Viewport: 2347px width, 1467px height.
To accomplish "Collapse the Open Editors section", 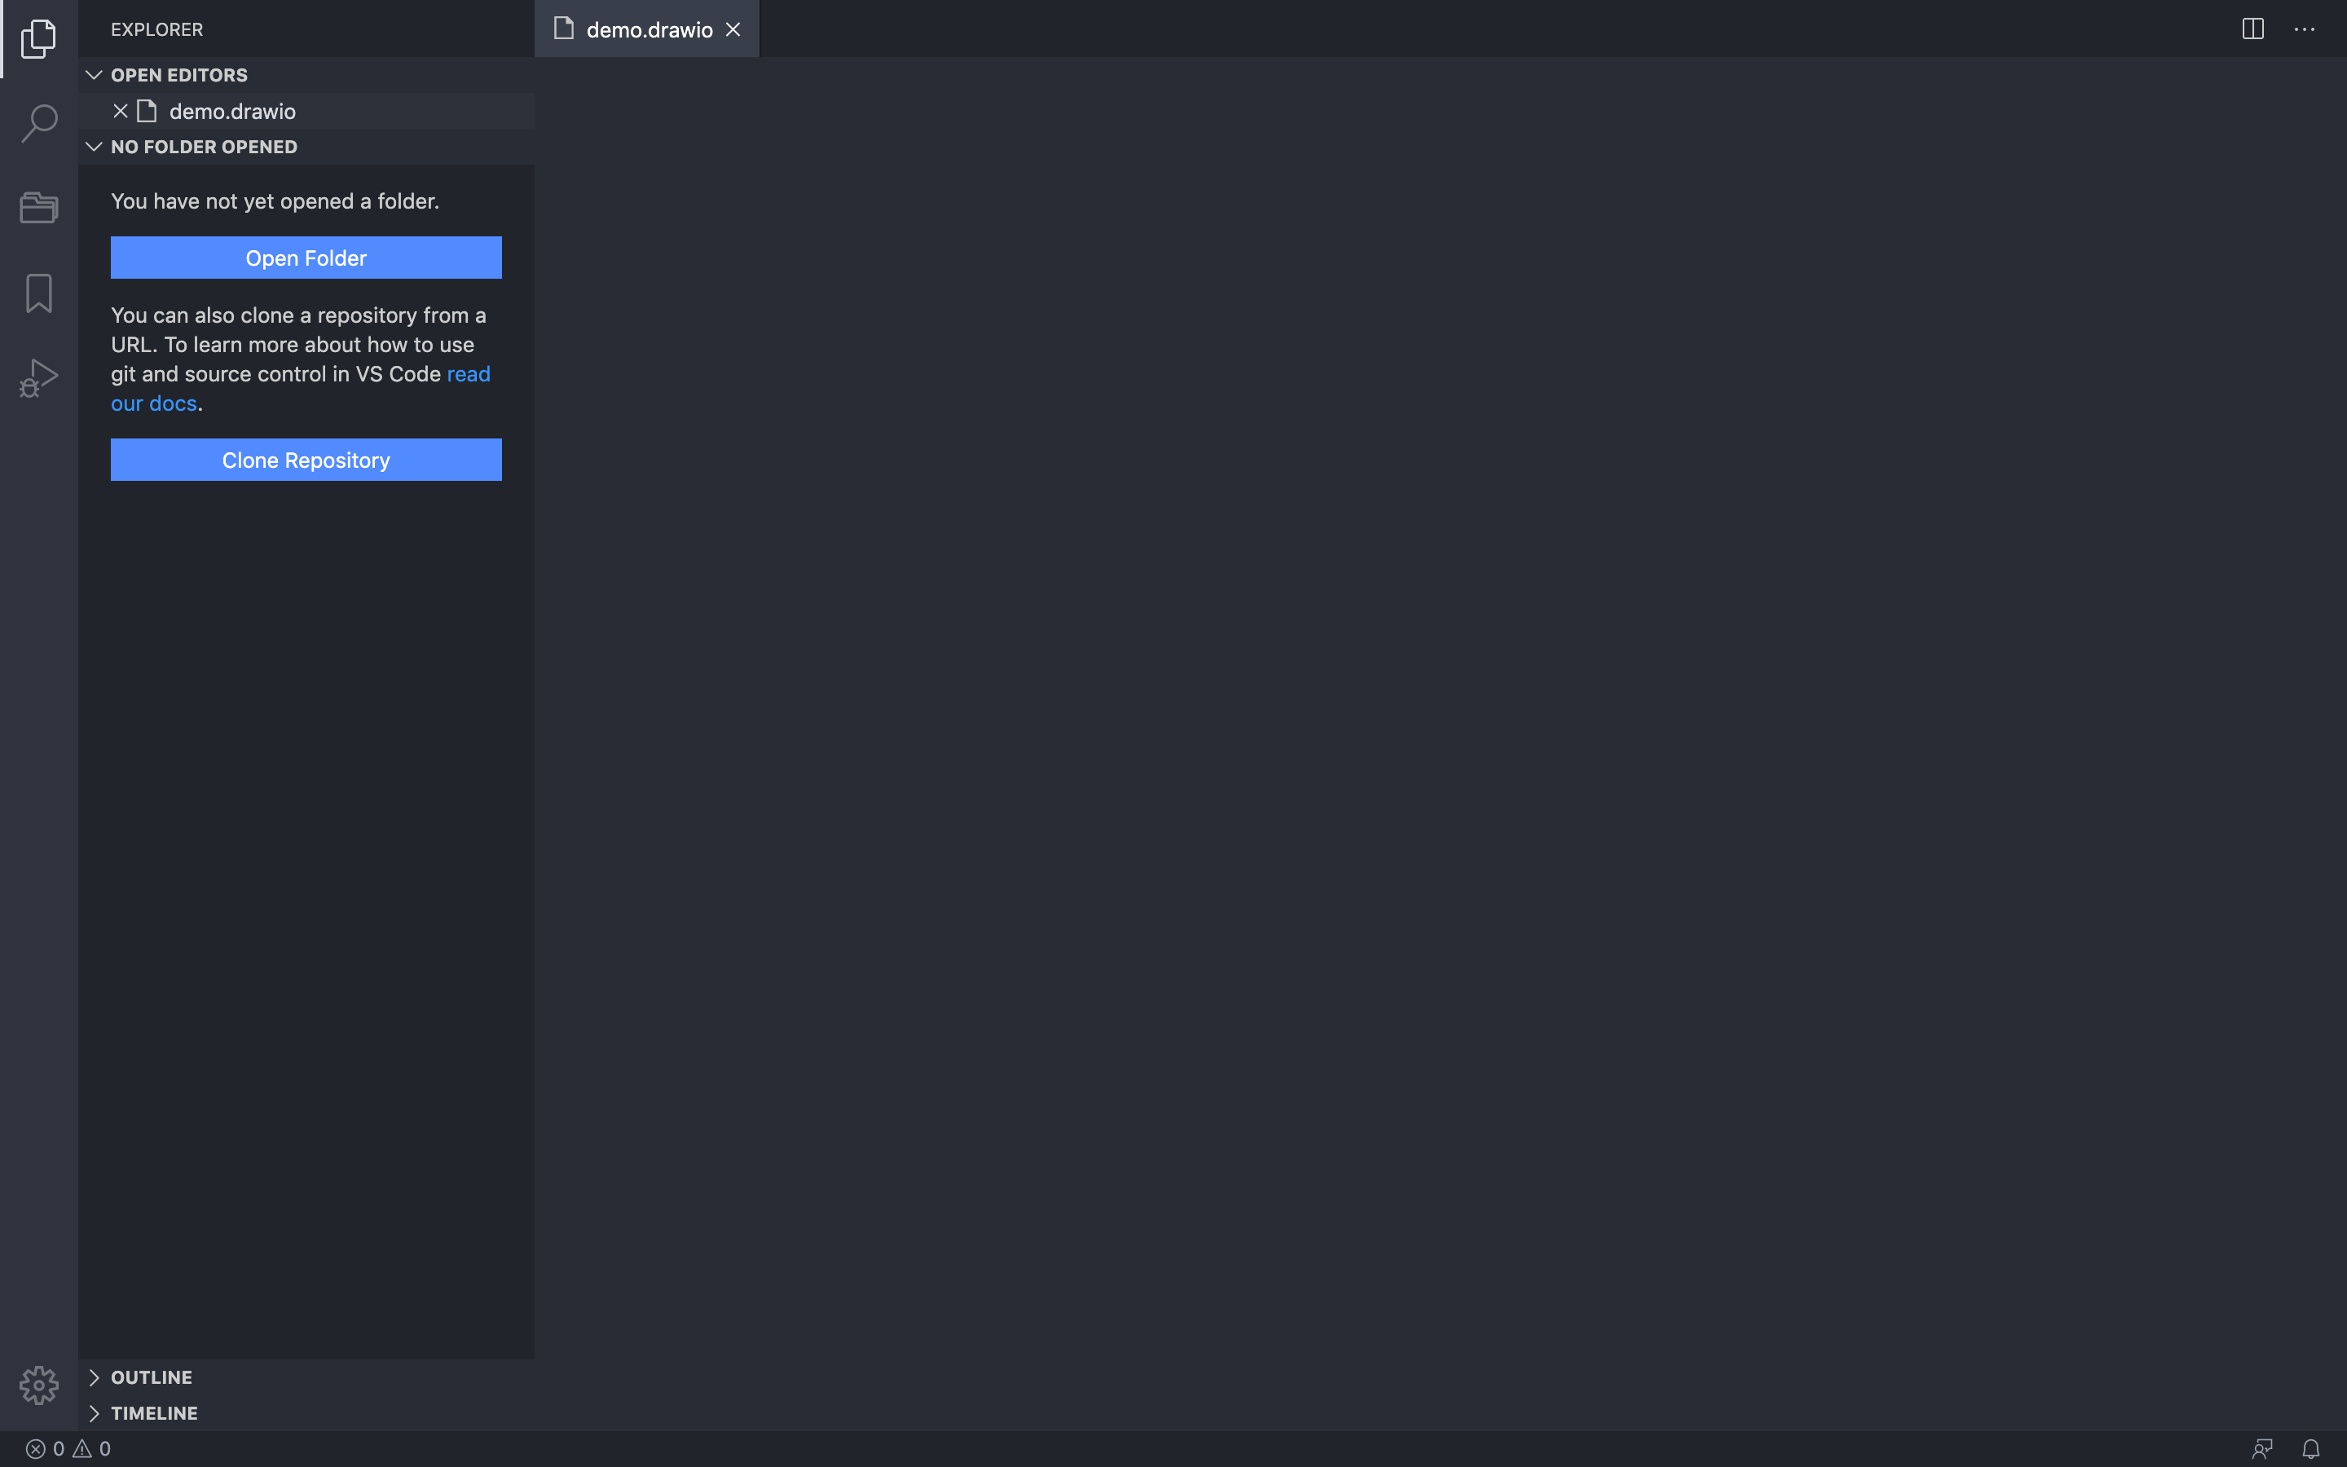I will [x=94, y=75].
